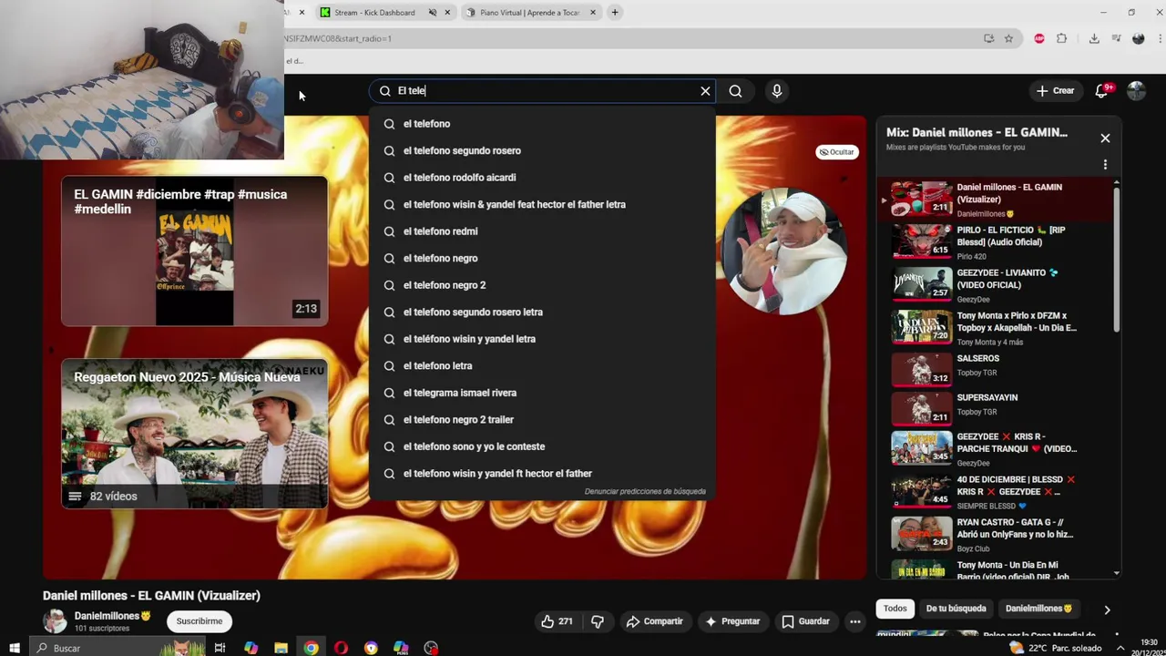Click "Denunciar predicciones de búsqueda" link
The height and width of the screenshot is (656, 1166).
645,492
